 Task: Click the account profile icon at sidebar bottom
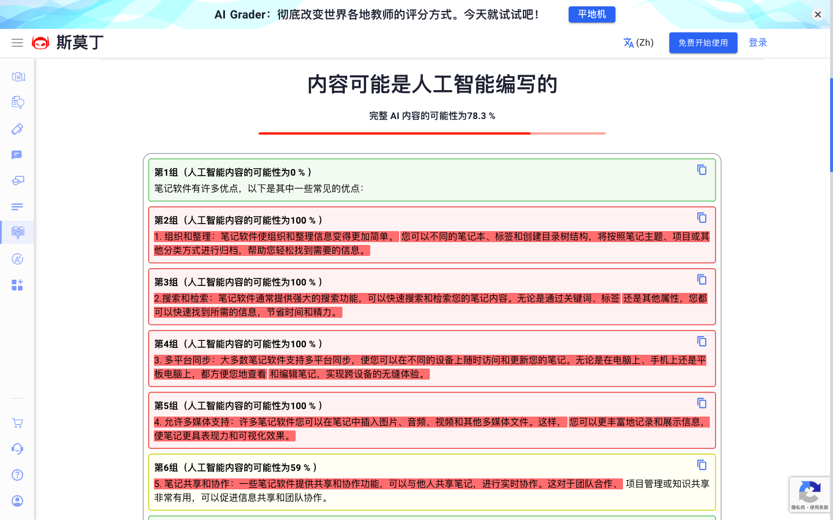pyautogui.click(x=17, y=500)
